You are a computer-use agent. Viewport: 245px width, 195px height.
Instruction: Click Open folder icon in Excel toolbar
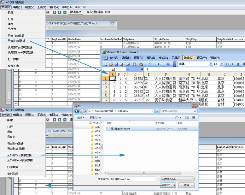click(x=111, y=64)
